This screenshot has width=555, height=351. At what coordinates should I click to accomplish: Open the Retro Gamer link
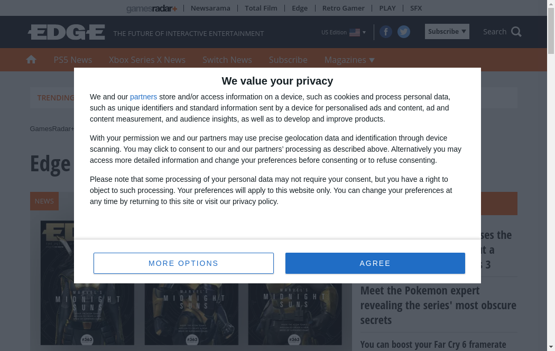[343, 8]
